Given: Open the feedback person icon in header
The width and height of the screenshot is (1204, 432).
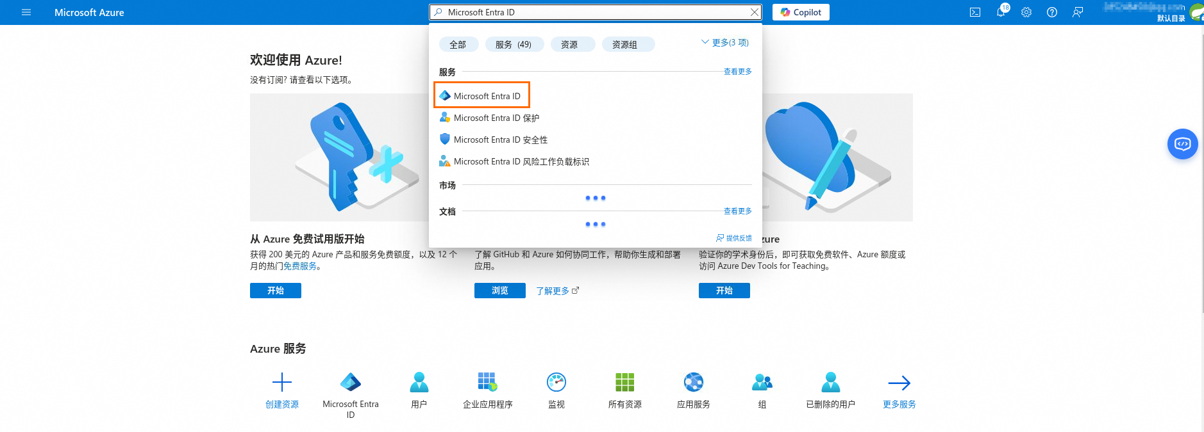Looking at the screenshot, I should [x=1078, y=12].
